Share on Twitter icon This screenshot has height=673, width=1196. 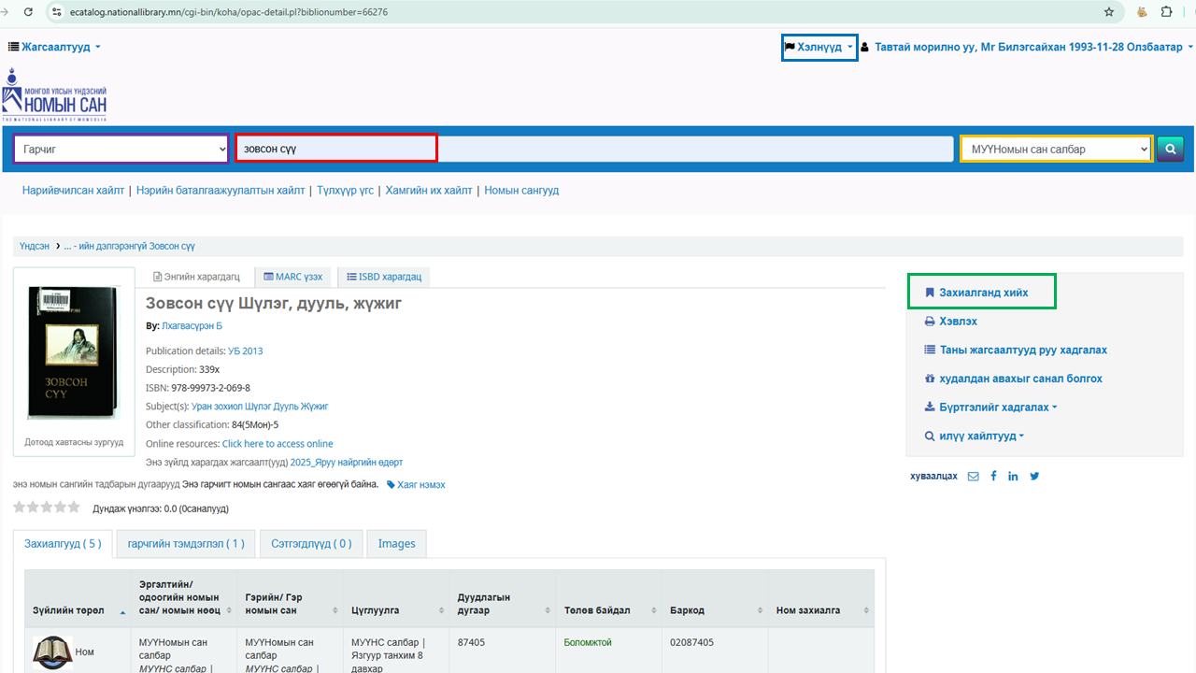(1034, 476)
